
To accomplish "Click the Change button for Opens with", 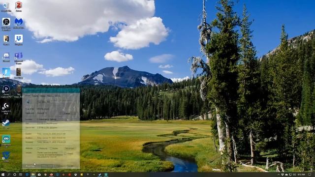I will coord(67,113).
